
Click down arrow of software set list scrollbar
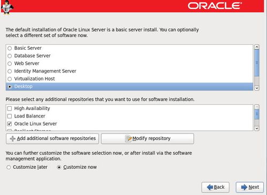click(257, 88)
